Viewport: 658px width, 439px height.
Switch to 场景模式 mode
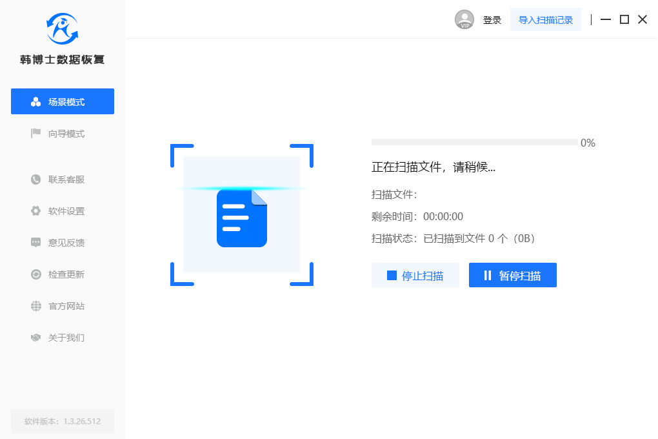[x=62, y=101]
